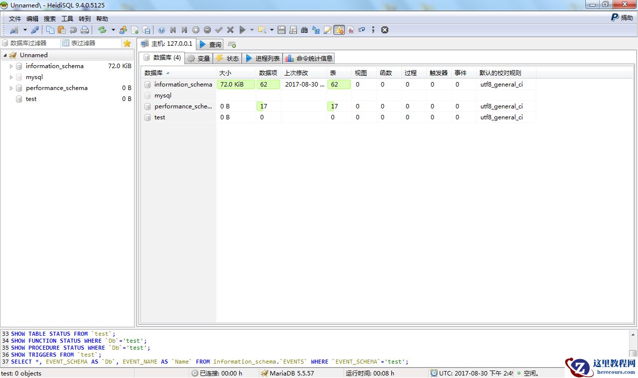The width and height of the screenshot is (638, 378).
Task: Click the Save floppy disk icon
Action: 282,30
